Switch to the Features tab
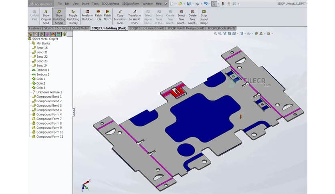 (35, 28)
